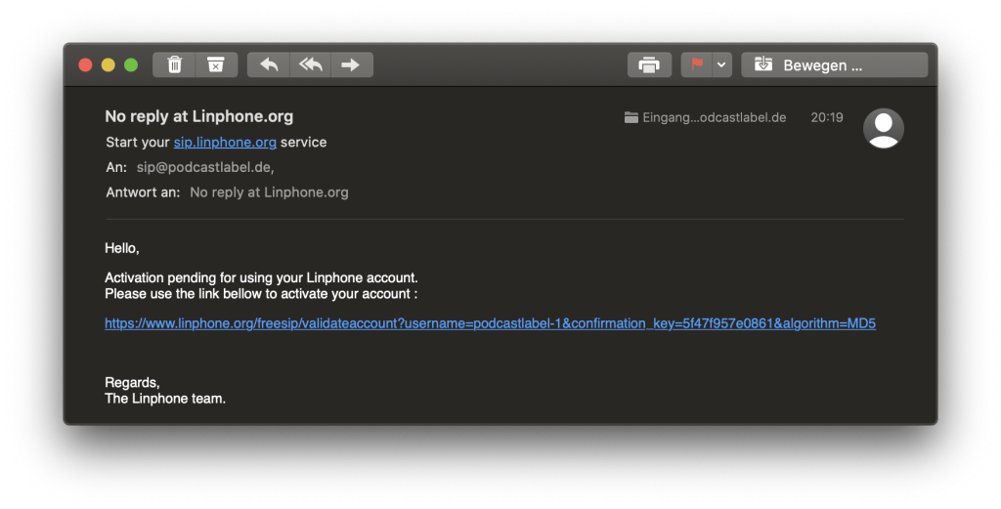Close the message window with red button
Viewport: 1001px width, 509px height.
coord(85,65)
